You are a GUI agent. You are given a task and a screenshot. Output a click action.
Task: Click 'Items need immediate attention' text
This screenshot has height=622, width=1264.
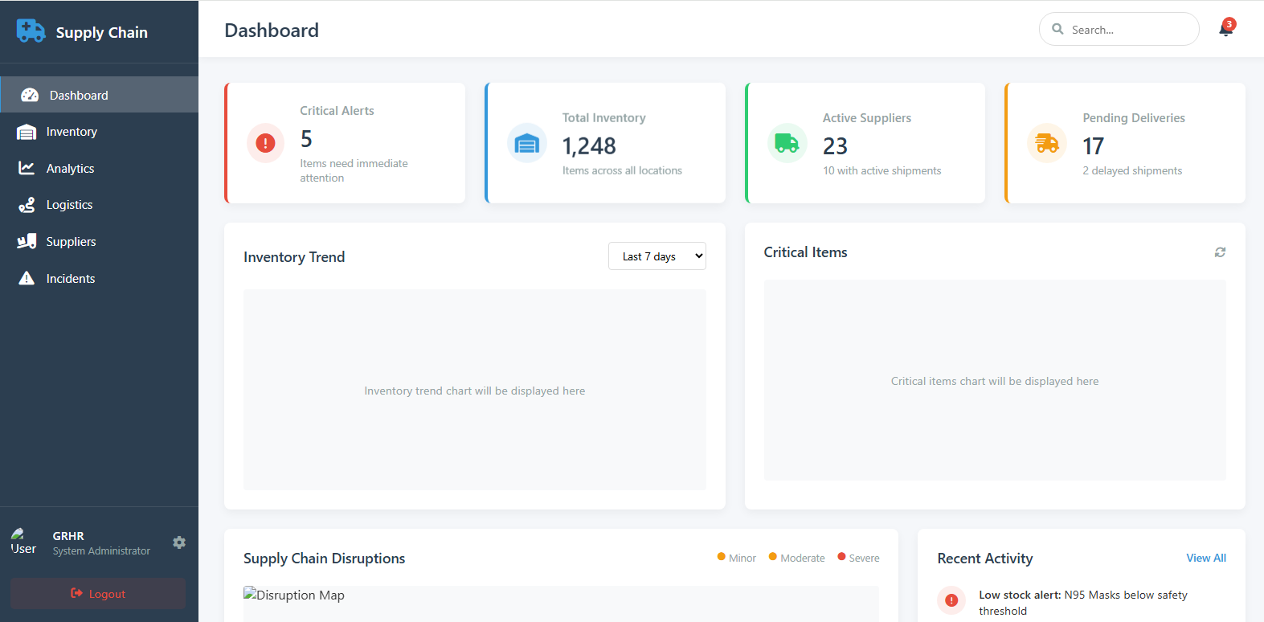(x=354, y=170)
